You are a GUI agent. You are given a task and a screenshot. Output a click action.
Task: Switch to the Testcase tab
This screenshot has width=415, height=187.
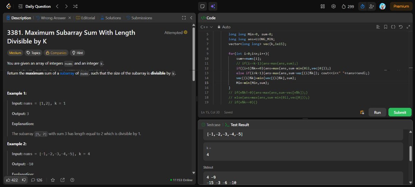click(211, 125)
